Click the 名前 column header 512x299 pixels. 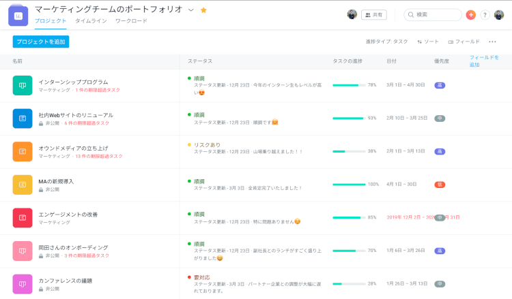(x=17, y=61)
